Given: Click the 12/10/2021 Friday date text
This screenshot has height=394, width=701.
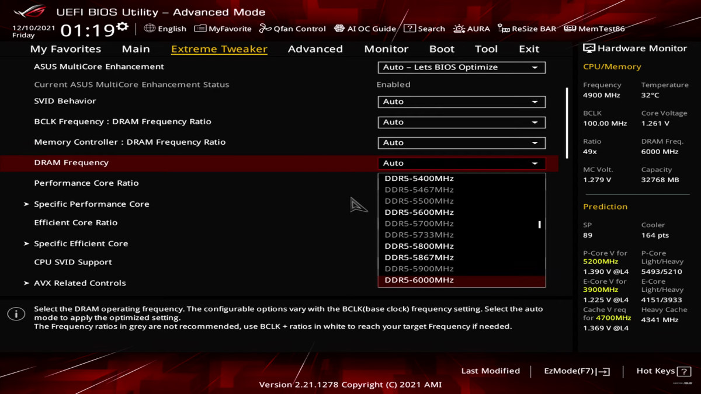Looking at the screenshot, I should click(34, 31).
